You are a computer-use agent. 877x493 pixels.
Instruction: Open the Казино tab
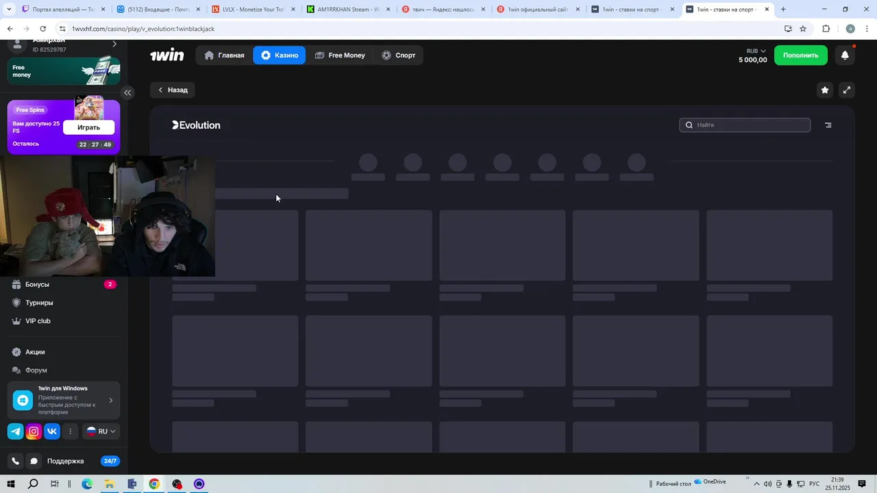(x=280, y=55)
